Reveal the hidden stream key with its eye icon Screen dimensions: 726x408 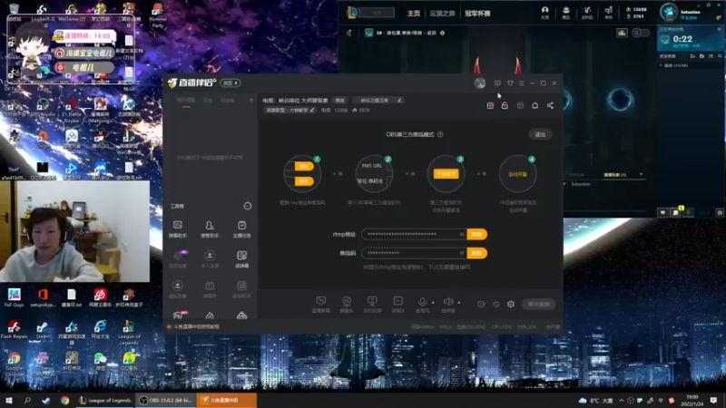coord(462,253)
